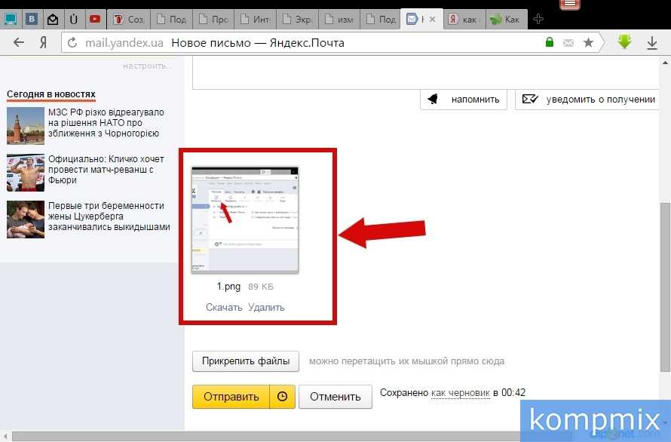This screenshot has height=442, width=671.
Task: Click the vertical scrollbar thumb
Action: (665, 287)
